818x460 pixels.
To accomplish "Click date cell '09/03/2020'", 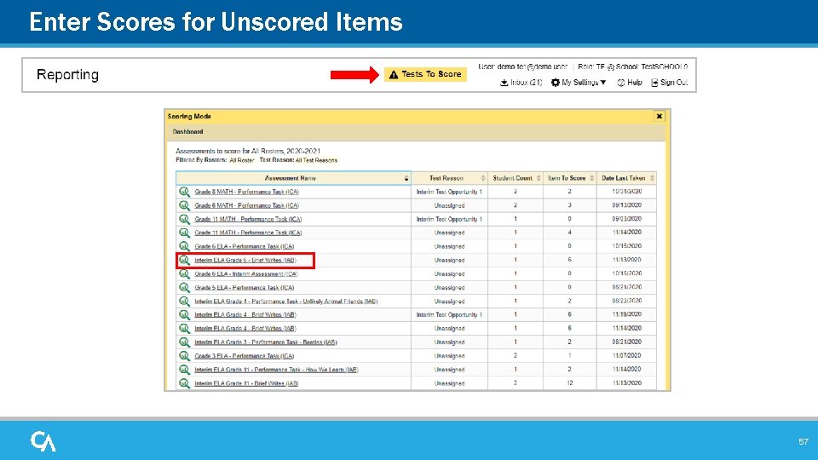I will click(627, 219).
